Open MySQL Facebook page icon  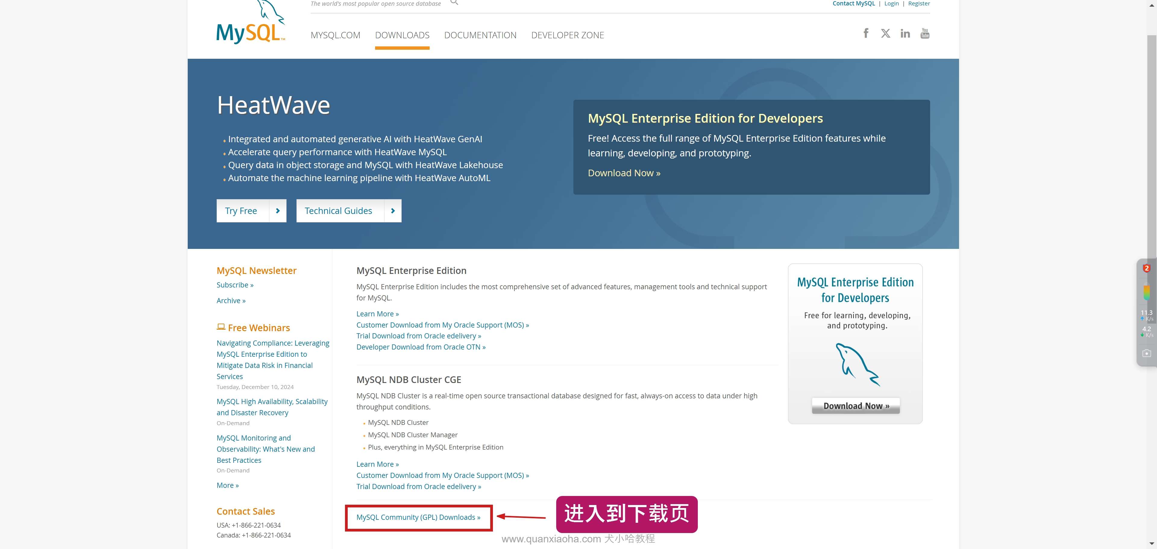(x=866, y=33)
